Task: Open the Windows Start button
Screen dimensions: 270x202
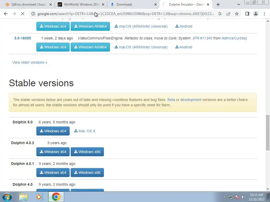Action: [x=7, y=197]
